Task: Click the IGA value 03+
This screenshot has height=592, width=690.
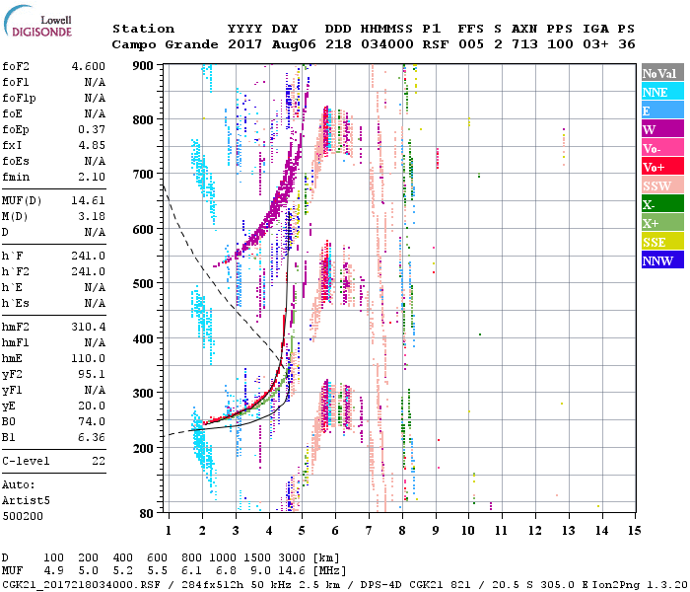Action: (595, 44)
